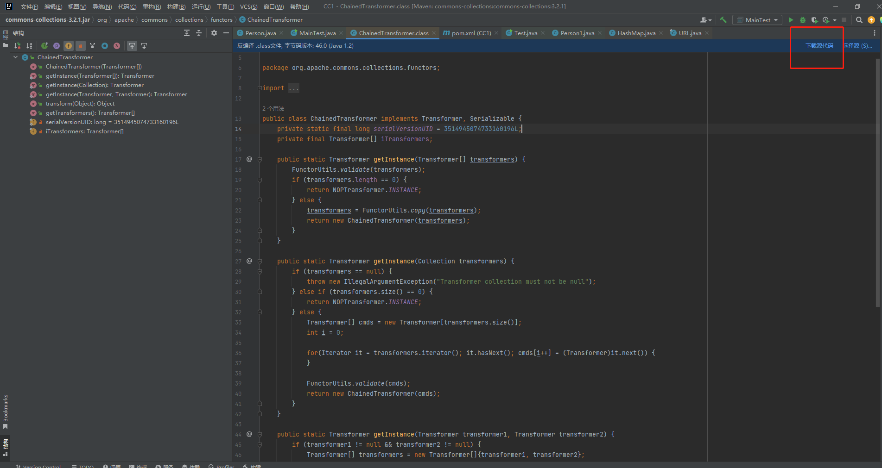Run MainTest with green play button

tap(791, 20)
